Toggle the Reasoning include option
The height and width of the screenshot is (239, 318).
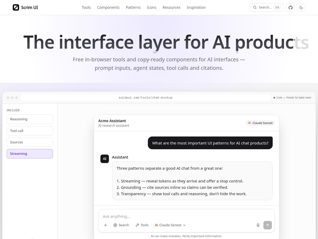point(30,119)
